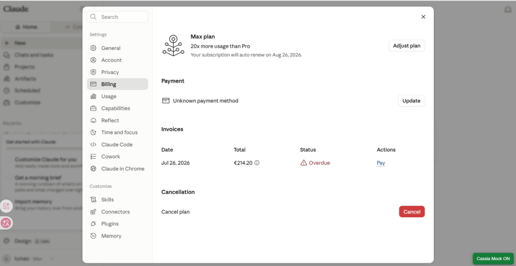The width and height of the screenshot is (516, 266).
Task: Open the Claude in Chrome globe icon
Action: 94,169
